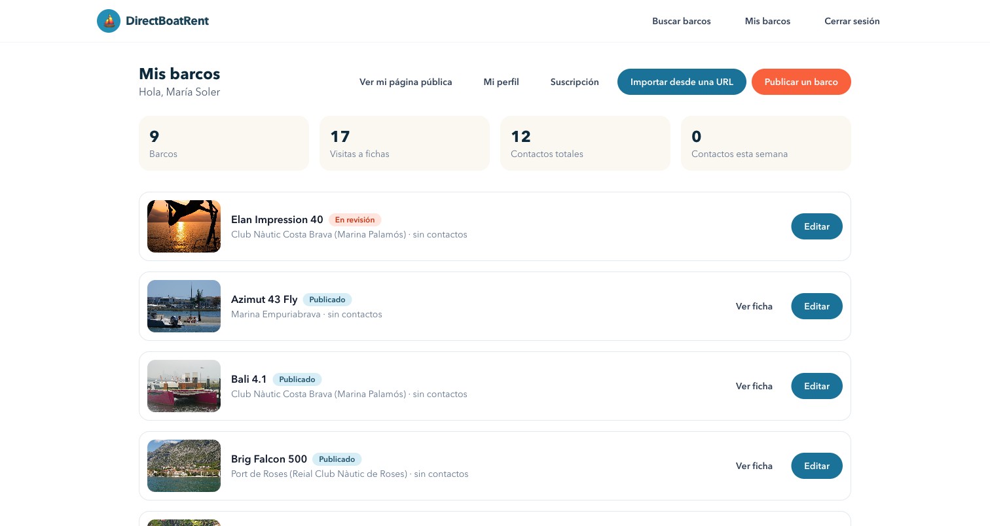The image size is (990, 526).
Task: Select the Brig Falcon 500 boat name
Action: coord(269,459)
